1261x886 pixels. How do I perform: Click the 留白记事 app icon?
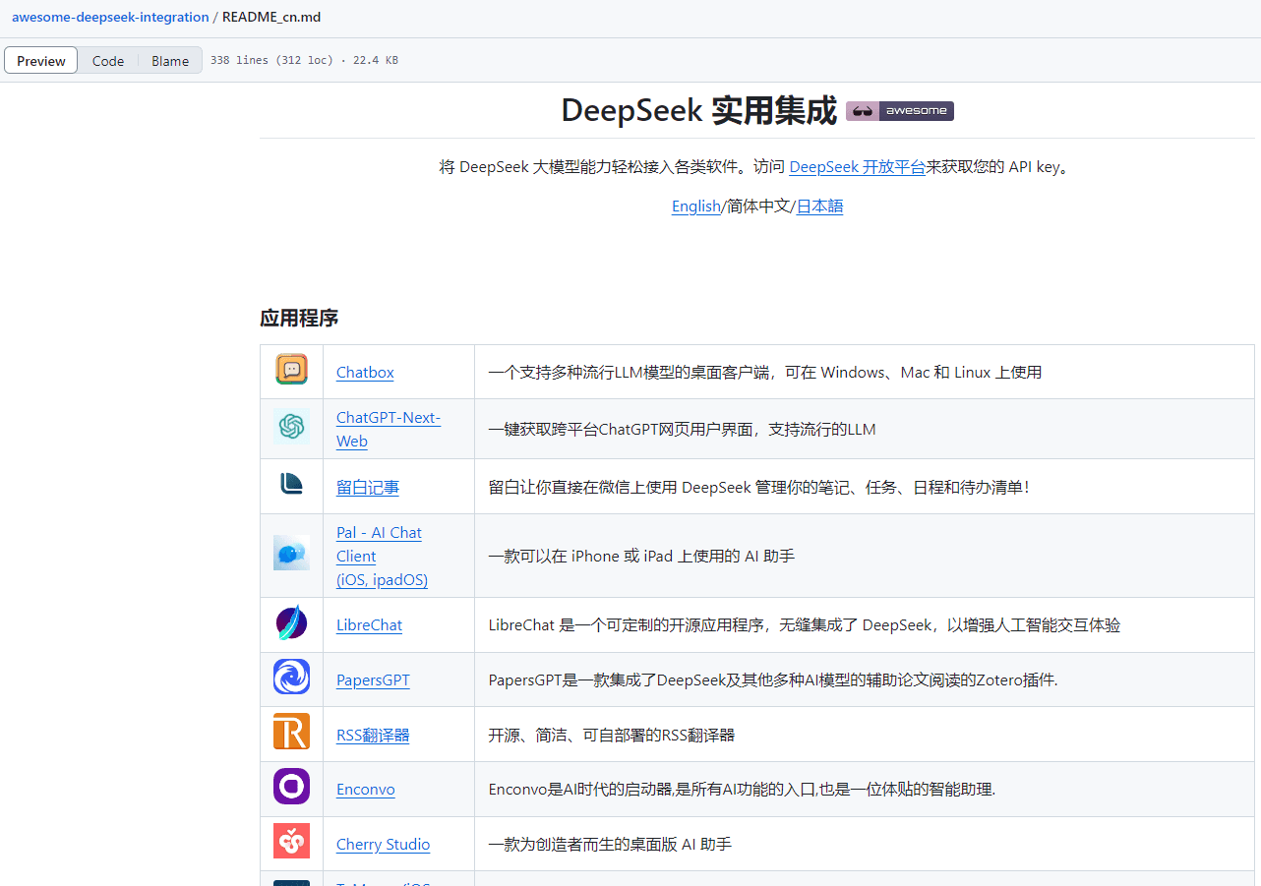tap(291, 484)
